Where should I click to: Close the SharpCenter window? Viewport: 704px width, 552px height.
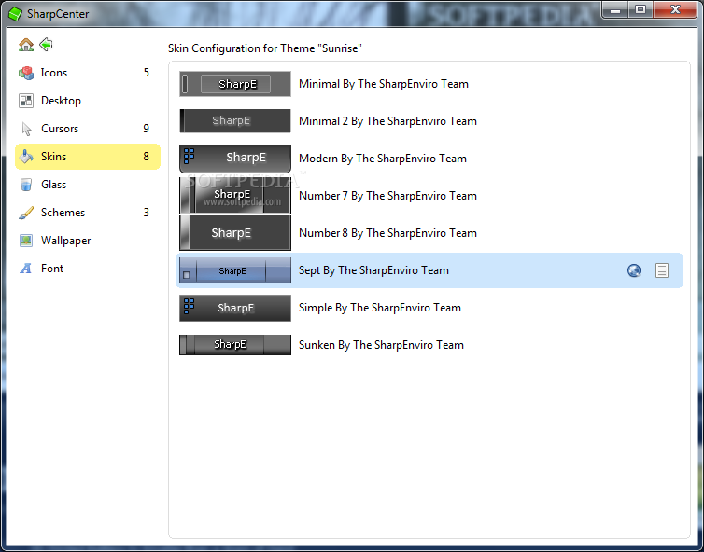click(676, 10)
